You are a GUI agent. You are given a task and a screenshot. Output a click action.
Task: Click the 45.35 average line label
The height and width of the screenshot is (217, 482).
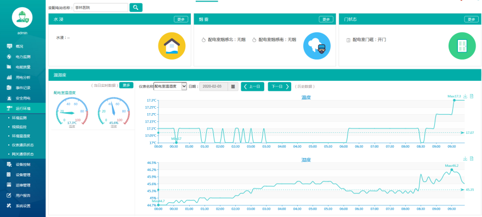click(x=470, y=190)
